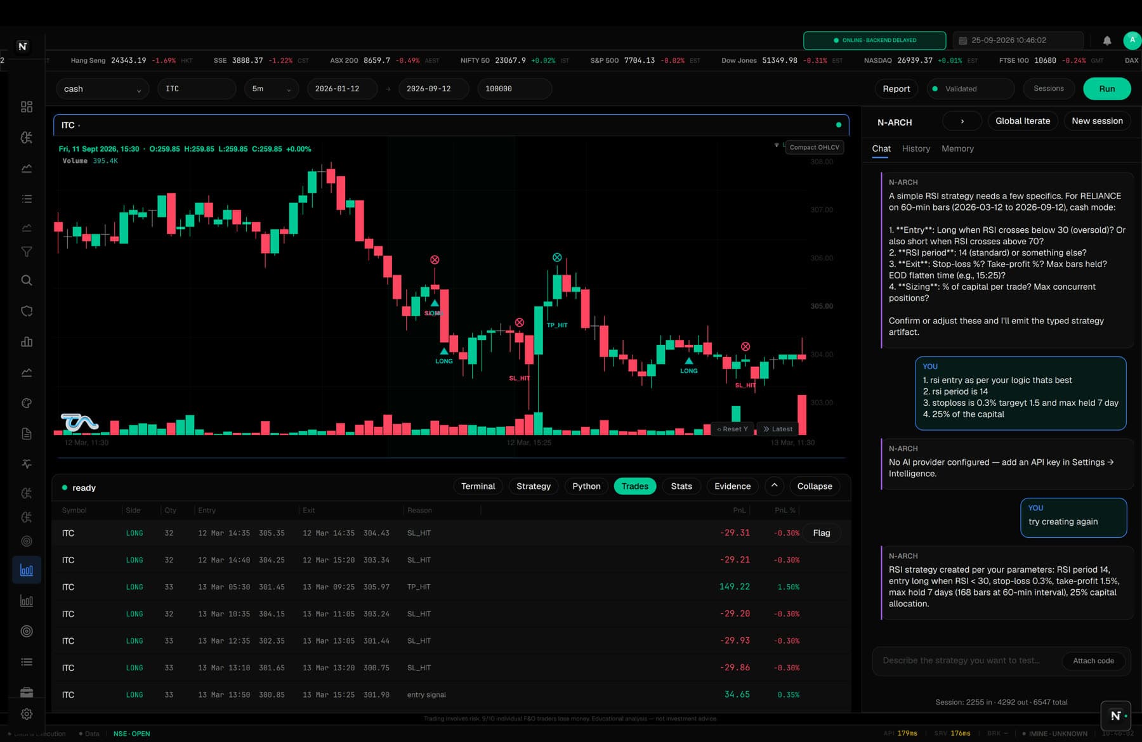Run the backtest
This screenshot has width=1142, height=742.
(1106, 89)
